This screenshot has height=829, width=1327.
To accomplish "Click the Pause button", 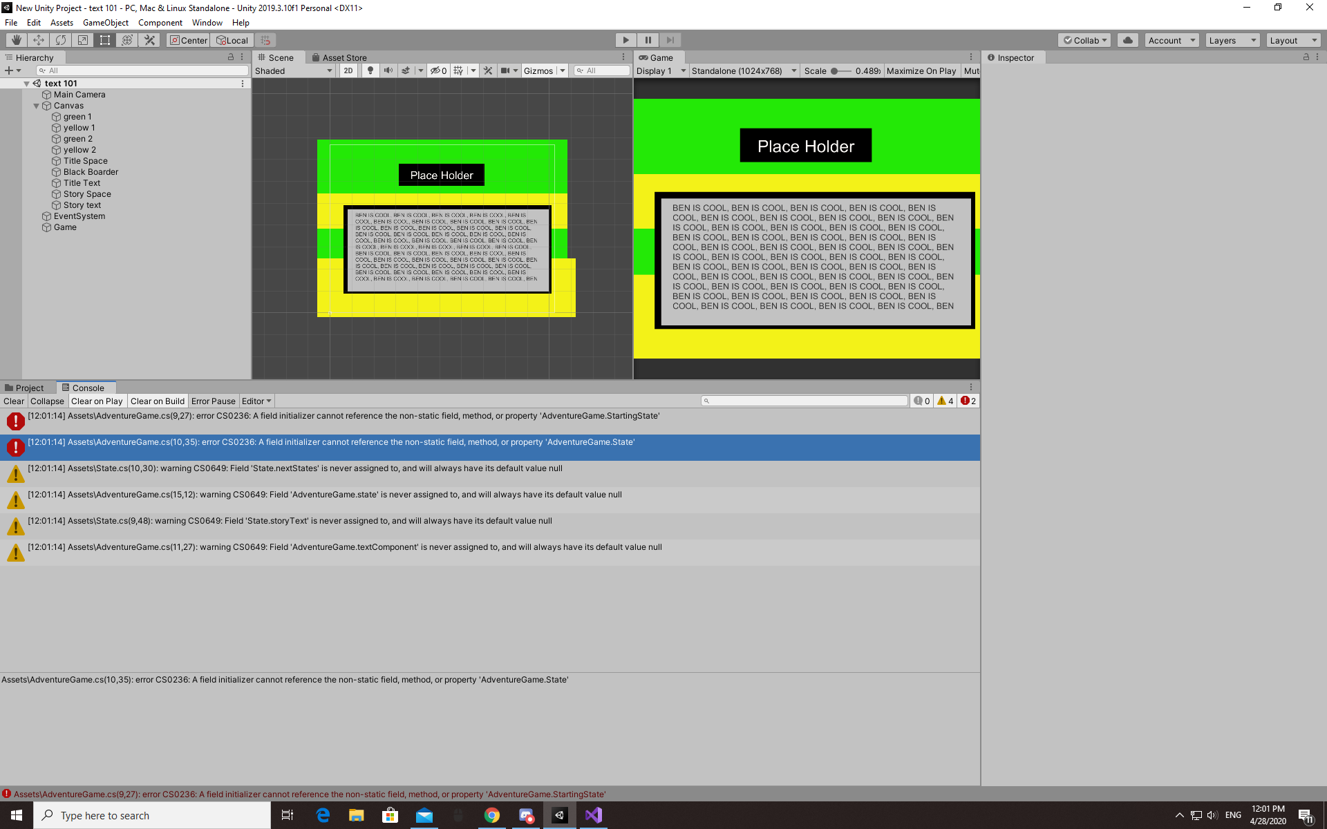I will click(x=648, y=40).
